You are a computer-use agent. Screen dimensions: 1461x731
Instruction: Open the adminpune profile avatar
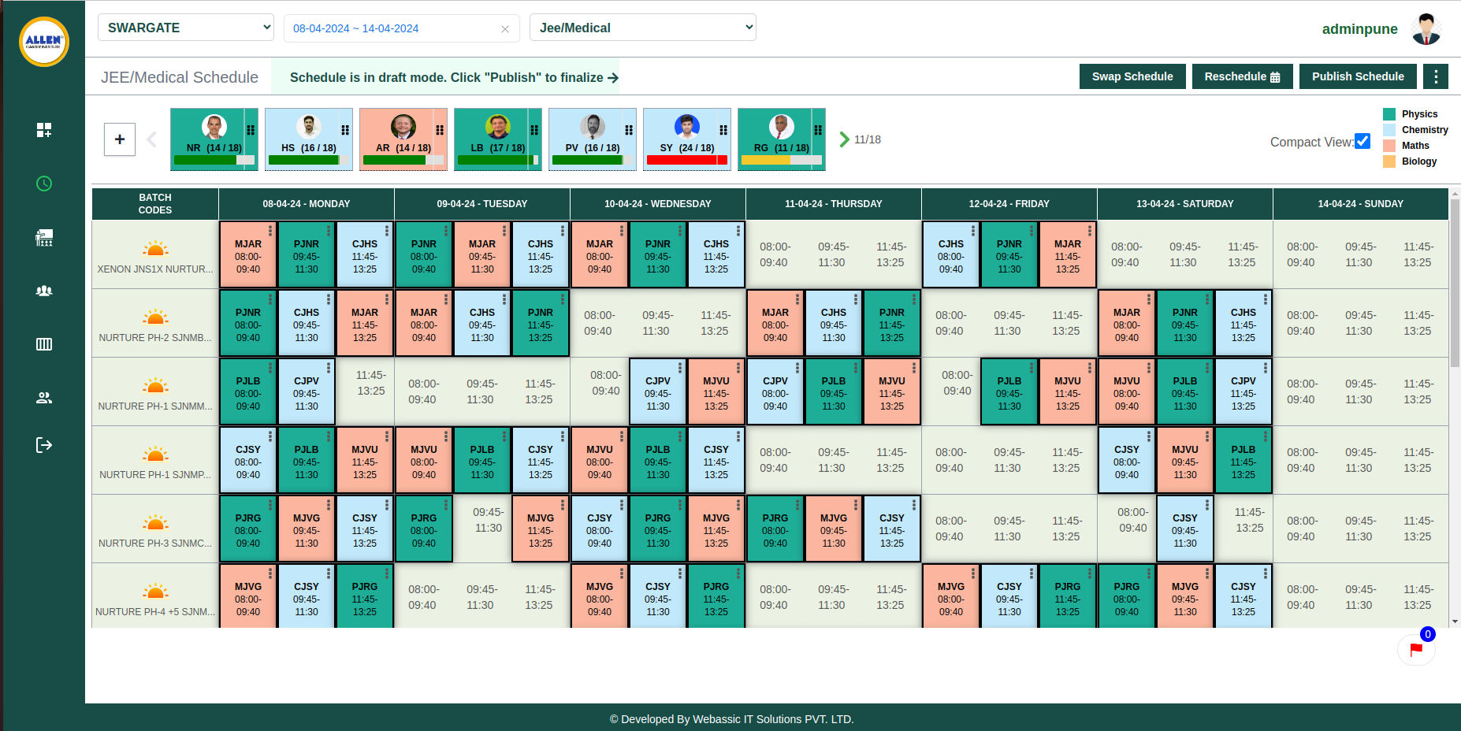pyautogui.click(x=1426, y=29)
